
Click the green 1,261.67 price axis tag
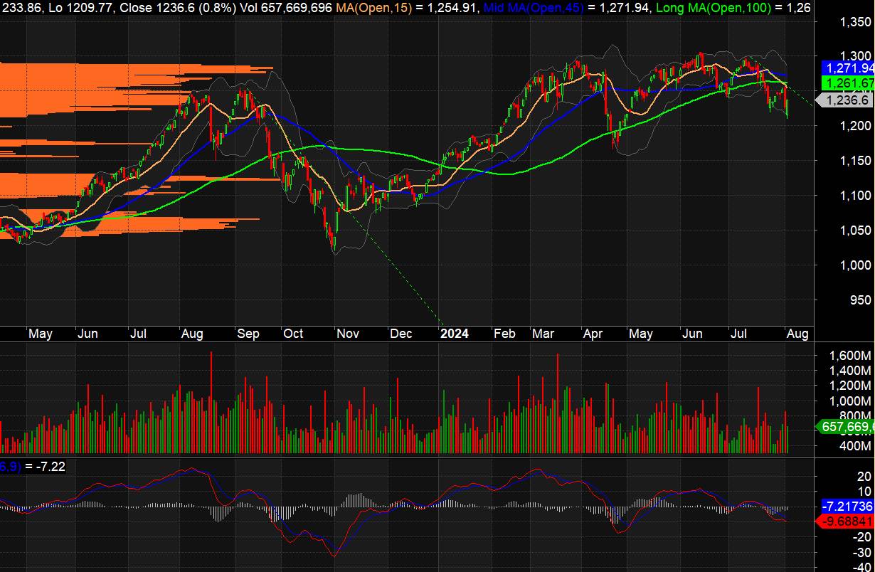848,84
